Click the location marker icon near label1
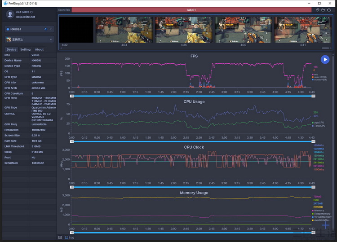The width and height of the screenshot is (337, 242). click(x=318, y=10)
